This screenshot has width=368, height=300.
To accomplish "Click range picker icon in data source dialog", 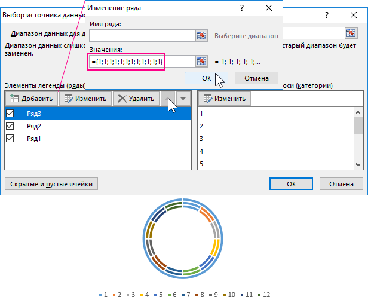I will click(x=351, y=33).
